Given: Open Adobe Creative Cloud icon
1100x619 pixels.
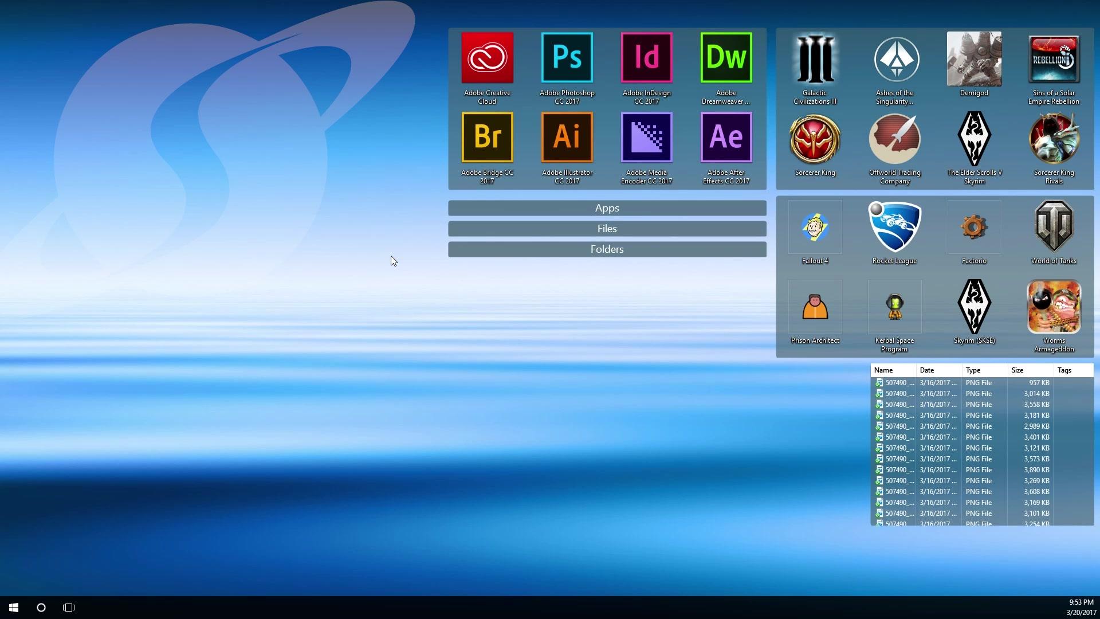Looking at the screenshot, I should tap(487, 58).
